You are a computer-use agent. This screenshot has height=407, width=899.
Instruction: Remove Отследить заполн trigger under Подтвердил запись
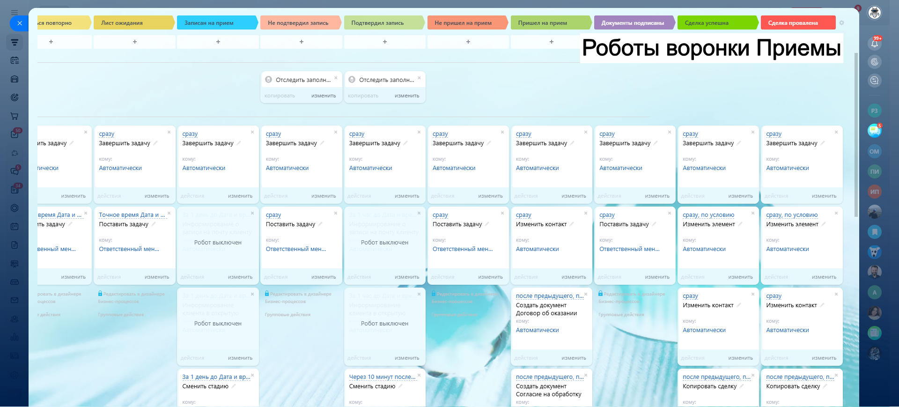419,78
